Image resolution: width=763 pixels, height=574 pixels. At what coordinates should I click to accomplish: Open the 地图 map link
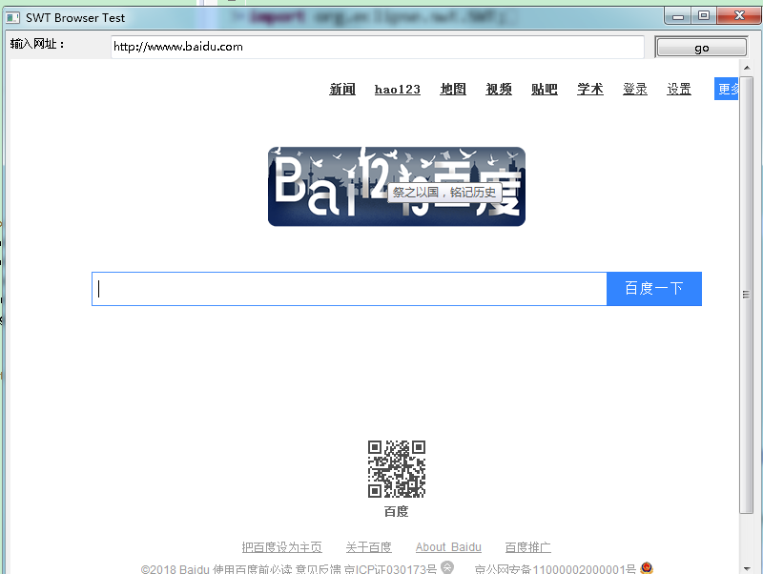click(x=453, y=89)
